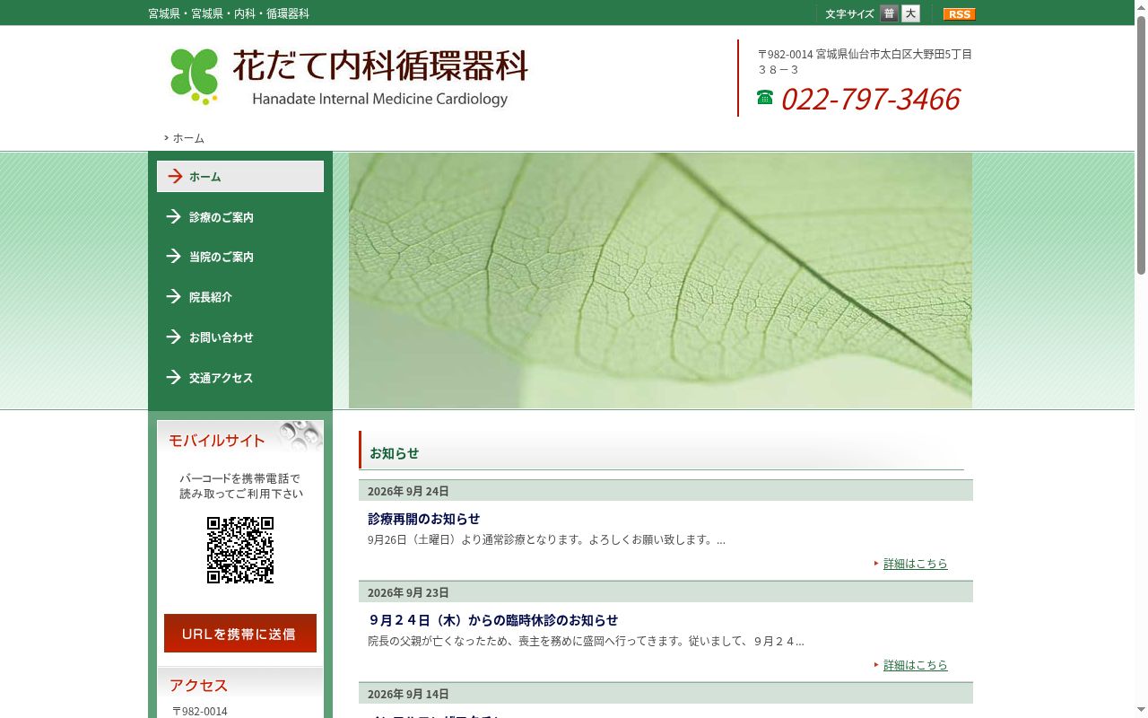
Task: Click the page vertical scrollbar thumb
Action: click(1141, 144)
